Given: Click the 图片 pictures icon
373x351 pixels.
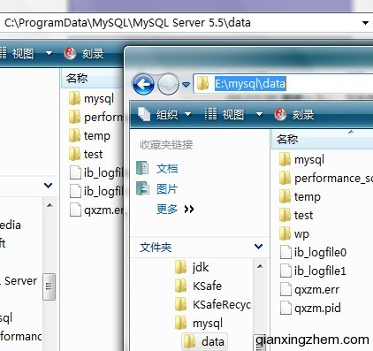Looking at the screenshot, I should (143, 188).
